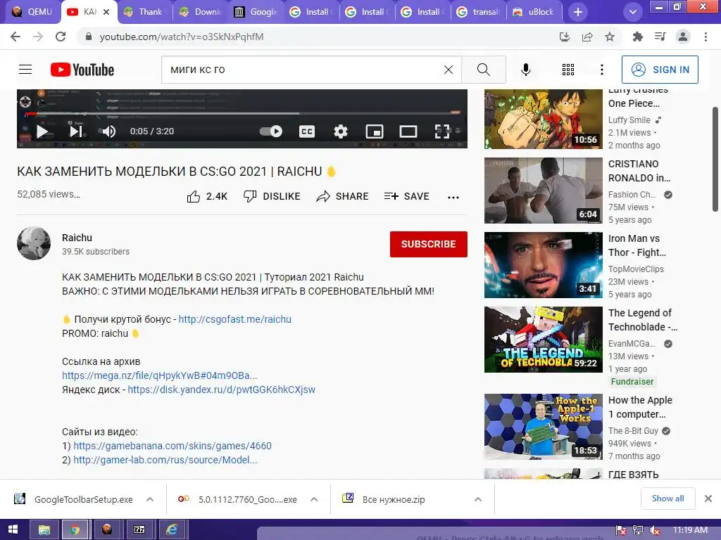Click the search magnifier button
The width and height of the screenshot is (721, 540).
pyautogui.click(x=484, y=70)
